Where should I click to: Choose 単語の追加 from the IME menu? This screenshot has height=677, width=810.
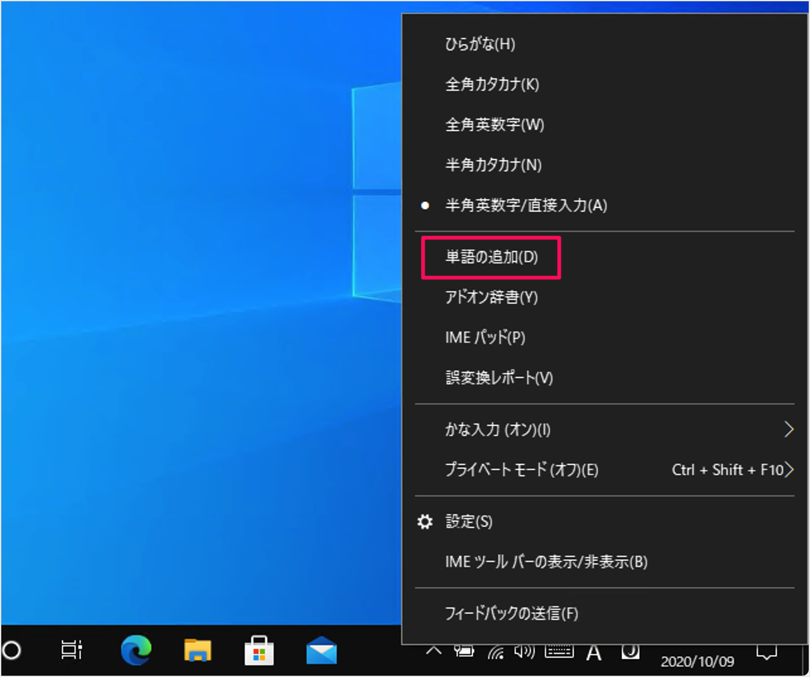coord(491,257)
